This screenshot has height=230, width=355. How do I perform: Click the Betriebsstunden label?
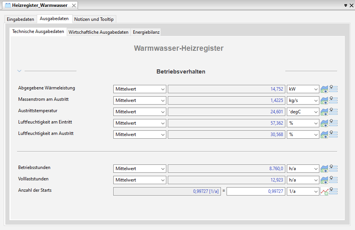pos(34,167)
